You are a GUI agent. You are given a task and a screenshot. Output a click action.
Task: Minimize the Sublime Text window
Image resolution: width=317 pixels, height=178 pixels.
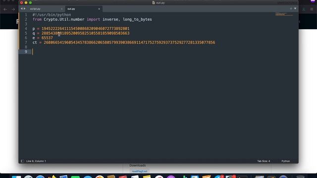pyautogui.click(x=26, y=2)
